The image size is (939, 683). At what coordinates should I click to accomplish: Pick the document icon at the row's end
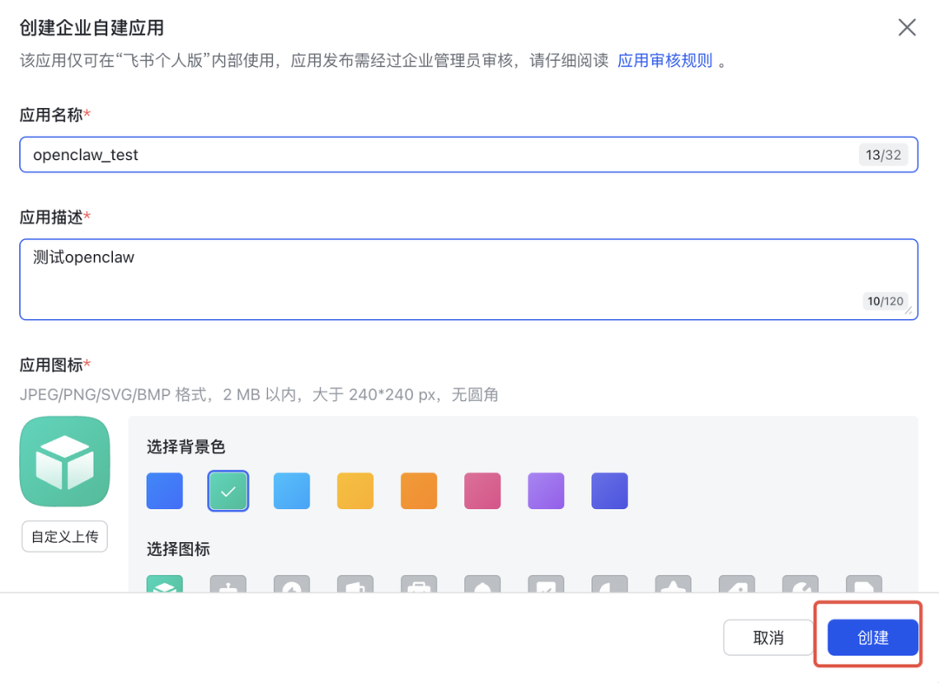(x=863, y=586)
